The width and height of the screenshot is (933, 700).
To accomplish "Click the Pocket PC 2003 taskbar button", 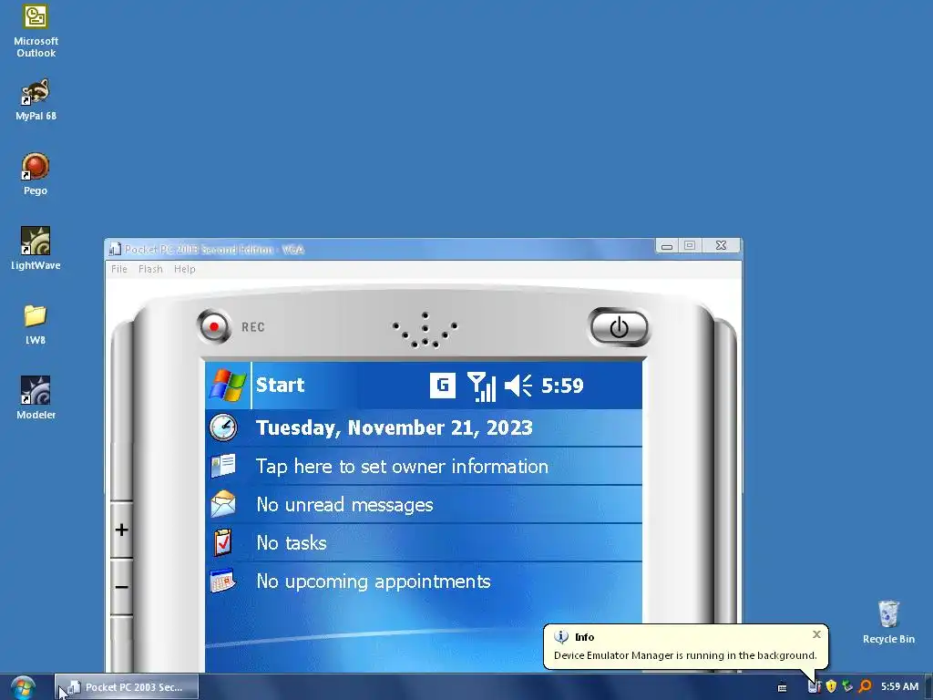I will point(126,687).
